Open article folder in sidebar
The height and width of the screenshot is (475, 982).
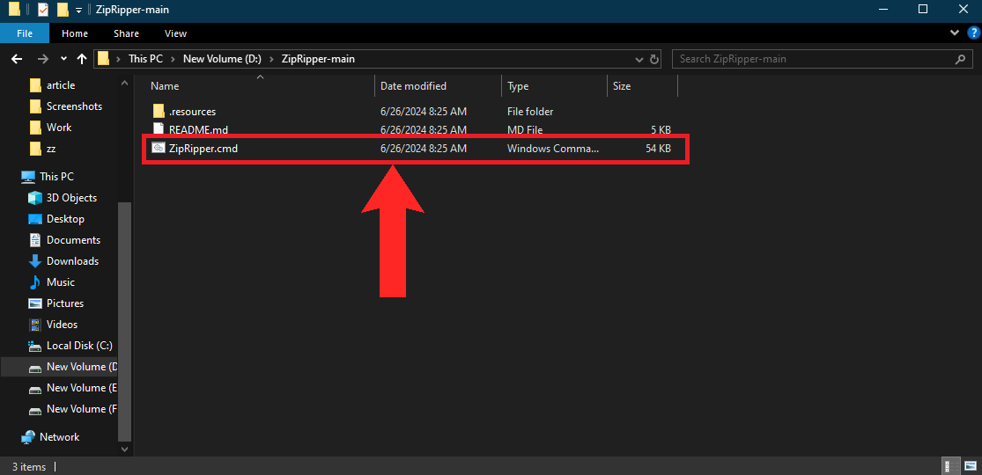click(60, 85)
